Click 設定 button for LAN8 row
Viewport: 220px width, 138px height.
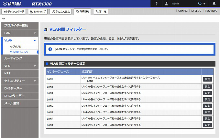click(x=207, y=125)
